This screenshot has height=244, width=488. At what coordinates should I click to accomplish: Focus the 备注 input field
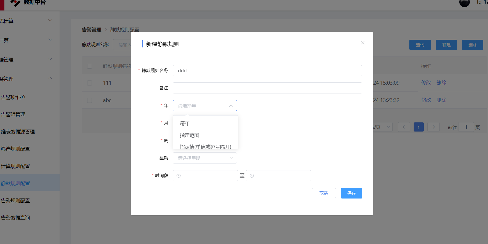(267, 88)
